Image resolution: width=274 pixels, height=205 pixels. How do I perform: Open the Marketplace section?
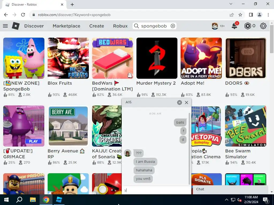(x=67, y=26)
